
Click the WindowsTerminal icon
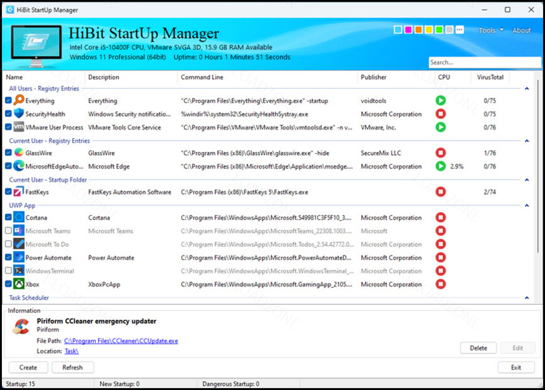[19, 270]
